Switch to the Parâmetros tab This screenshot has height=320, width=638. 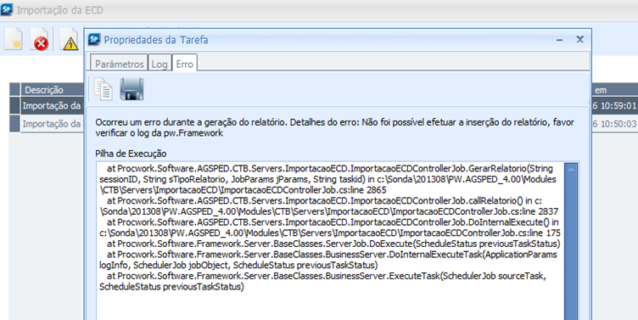[119, 63]
